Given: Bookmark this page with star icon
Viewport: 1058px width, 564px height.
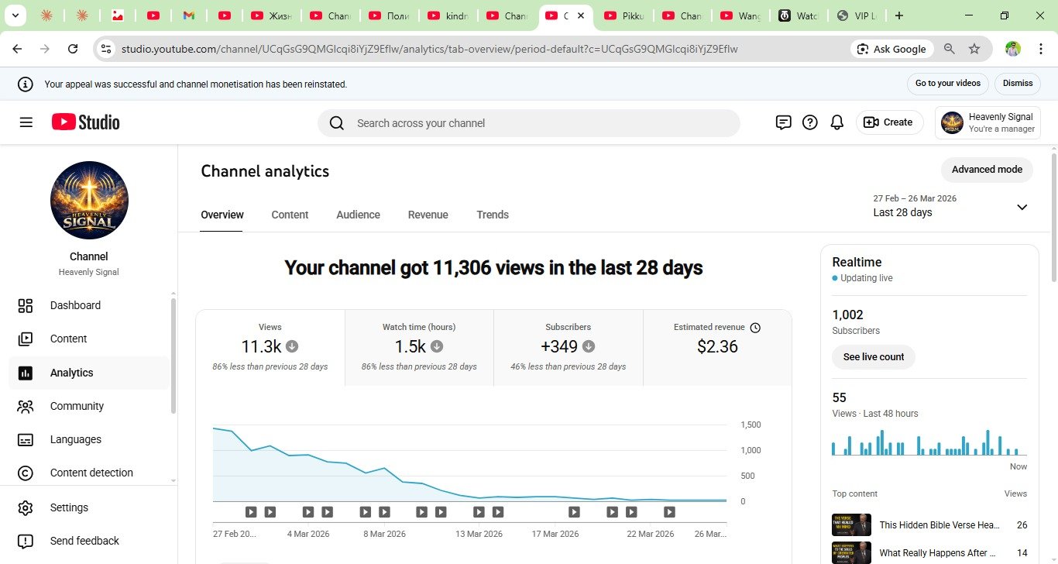Looking at the screenshot, I should (974, 49).
